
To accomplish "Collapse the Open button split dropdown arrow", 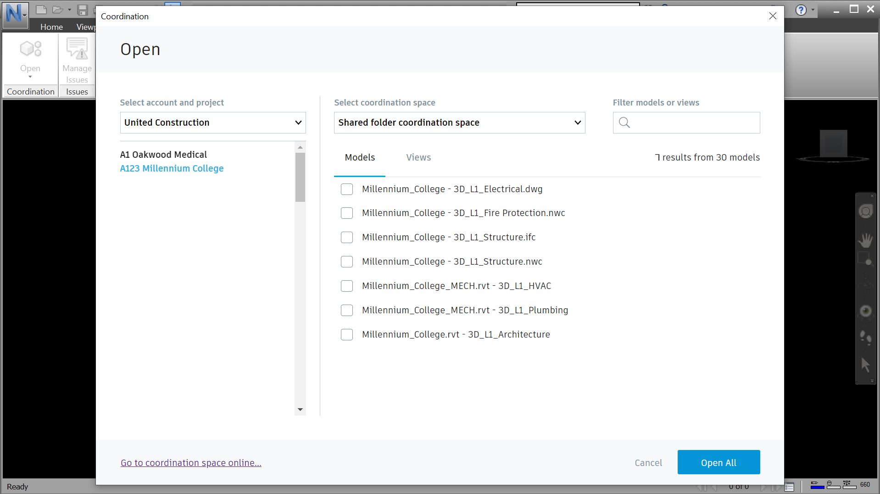I will pos(30,77).
